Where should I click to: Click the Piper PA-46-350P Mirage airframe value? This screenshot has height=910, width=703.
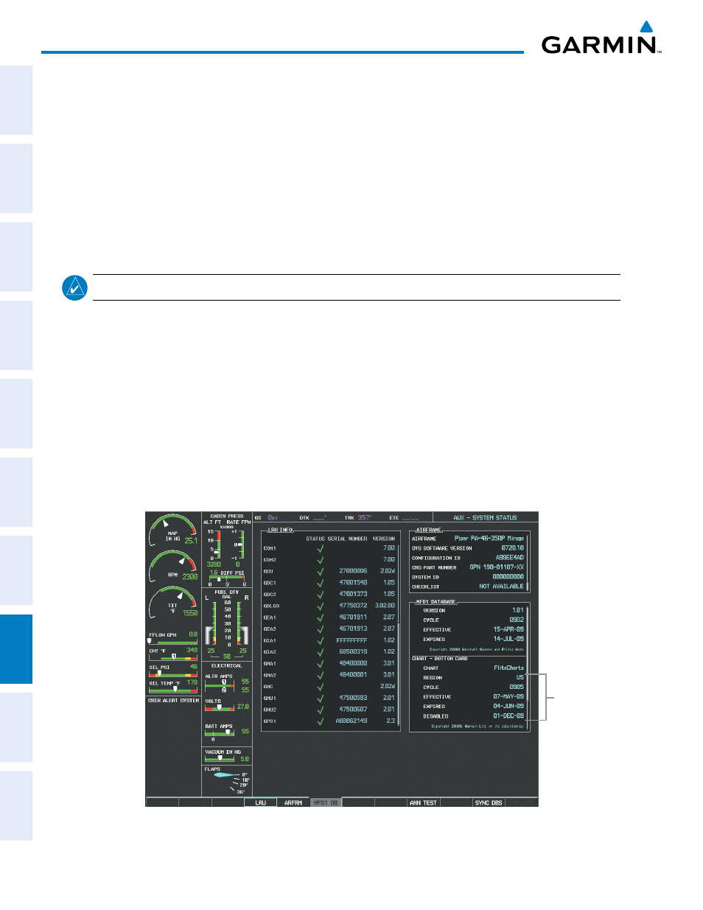coord(489,539)
